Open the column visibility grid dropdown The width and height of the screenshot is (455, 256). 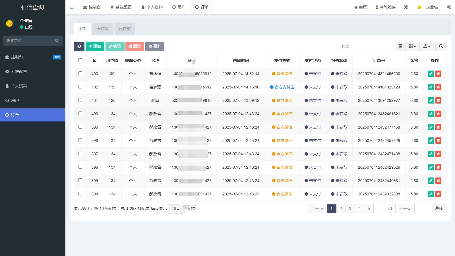coord(412,46)
